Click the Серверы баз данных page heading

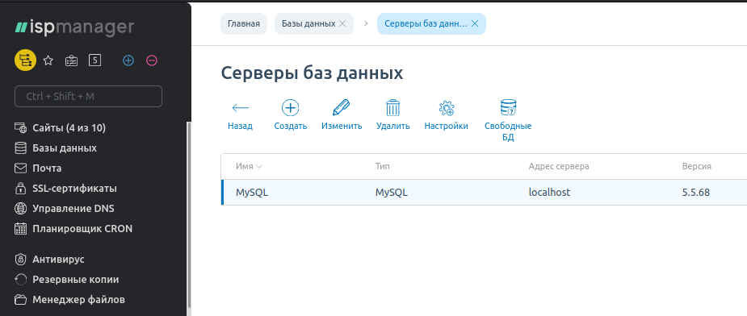point(312,73)
